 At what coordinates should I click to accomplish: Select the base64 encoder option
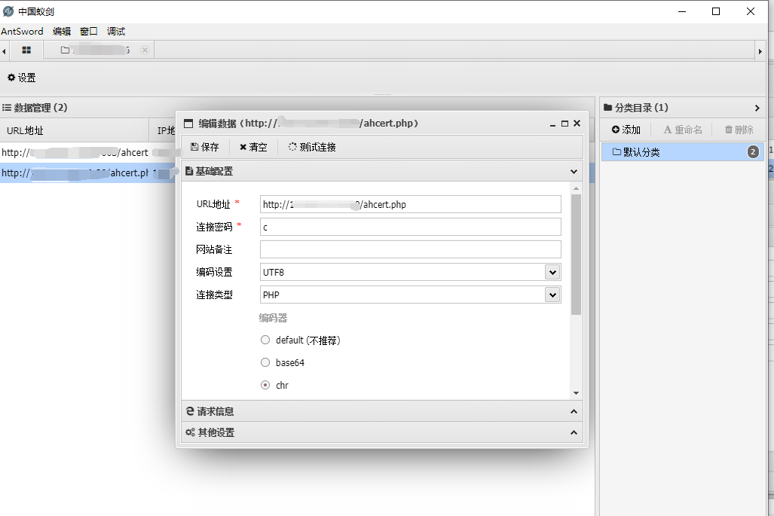coord(265,363)
